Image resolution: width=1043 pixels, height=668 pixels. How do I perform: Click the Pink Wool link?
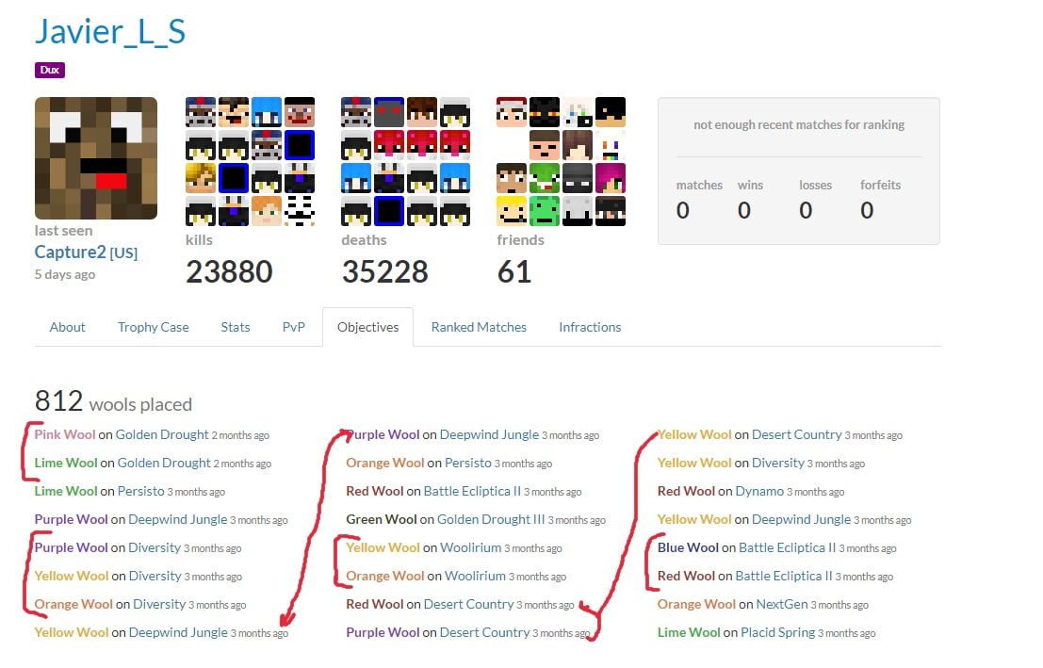(65, 434)
